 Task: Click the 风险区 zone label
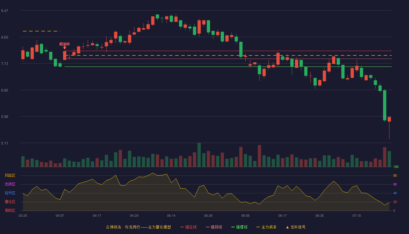(x=10, y=175)
